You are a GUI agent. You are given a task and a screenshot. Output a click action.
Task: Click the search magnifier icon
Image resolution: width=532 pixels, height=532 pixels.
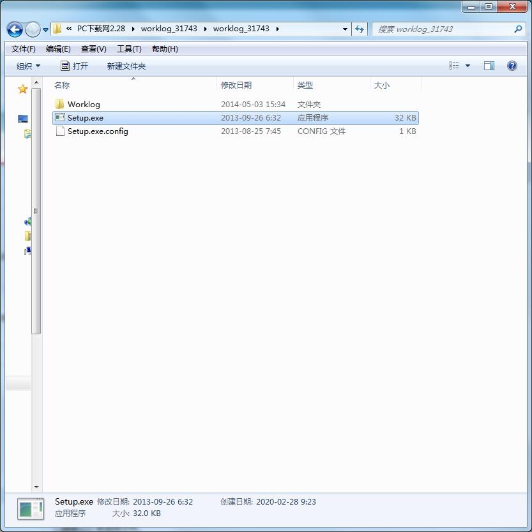coord(518,29)
